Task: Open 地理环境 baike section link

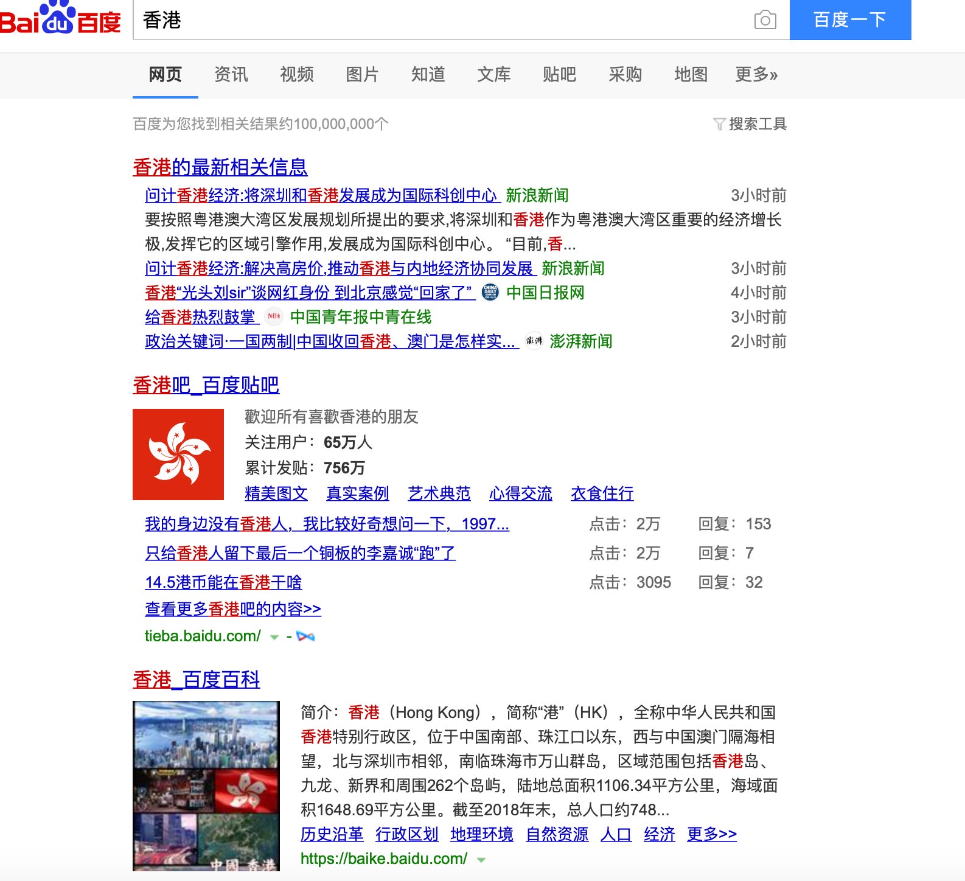Action: (482, 834)
